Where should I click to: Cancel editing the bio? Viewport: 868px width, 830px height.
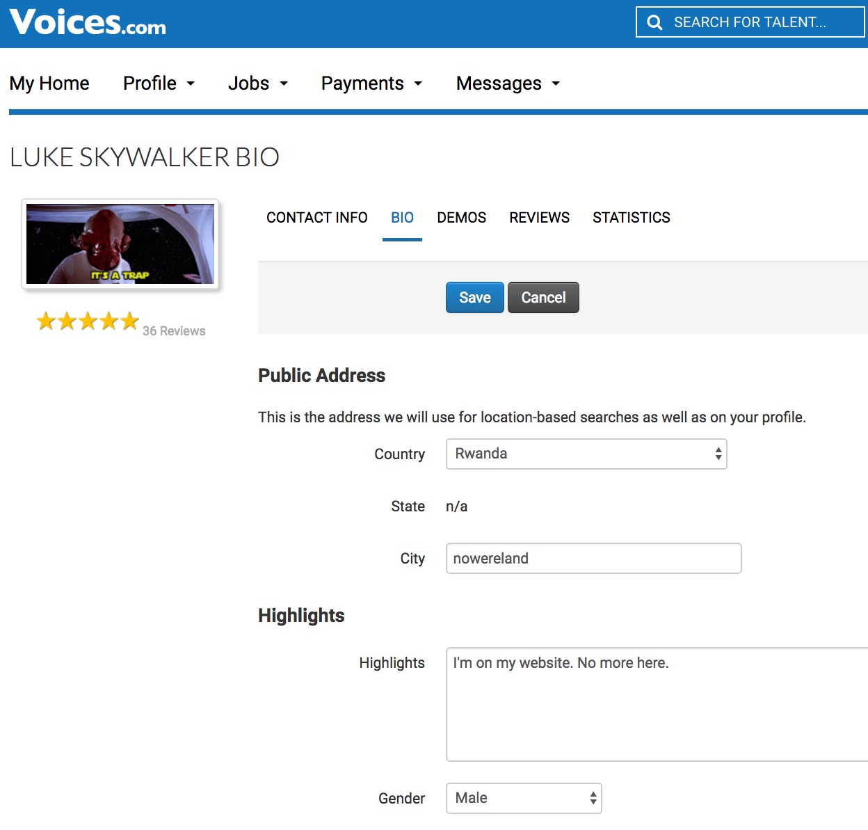click(543, 298)
